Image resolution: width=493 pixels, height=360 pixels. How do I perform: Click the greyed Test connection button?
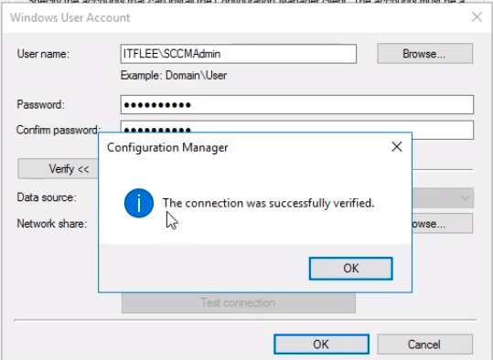click(x=239, y=302)
